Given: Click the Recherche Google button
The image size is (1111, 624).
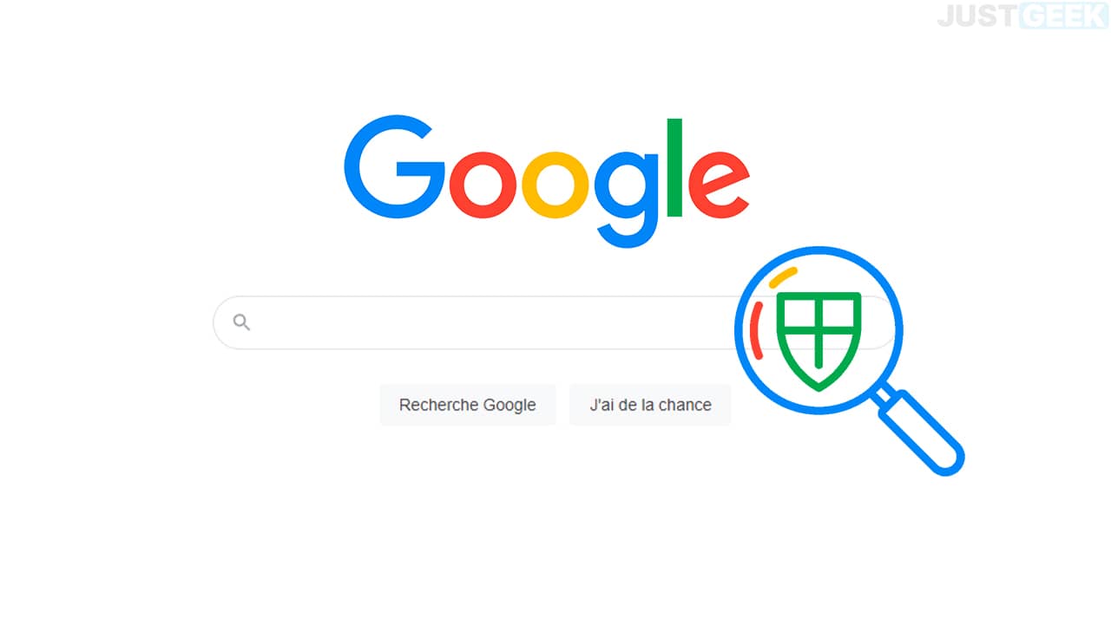Looking at the screenshot, I should (467, 405).
